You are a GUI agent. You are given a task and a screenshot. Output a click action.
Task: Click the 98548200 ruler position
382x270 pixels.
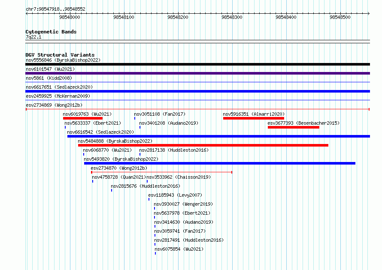point(178,17)
